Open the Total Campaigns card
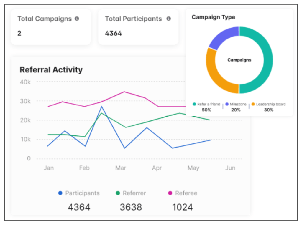This screenshot has height=227, width=302. tap(51, 27)
